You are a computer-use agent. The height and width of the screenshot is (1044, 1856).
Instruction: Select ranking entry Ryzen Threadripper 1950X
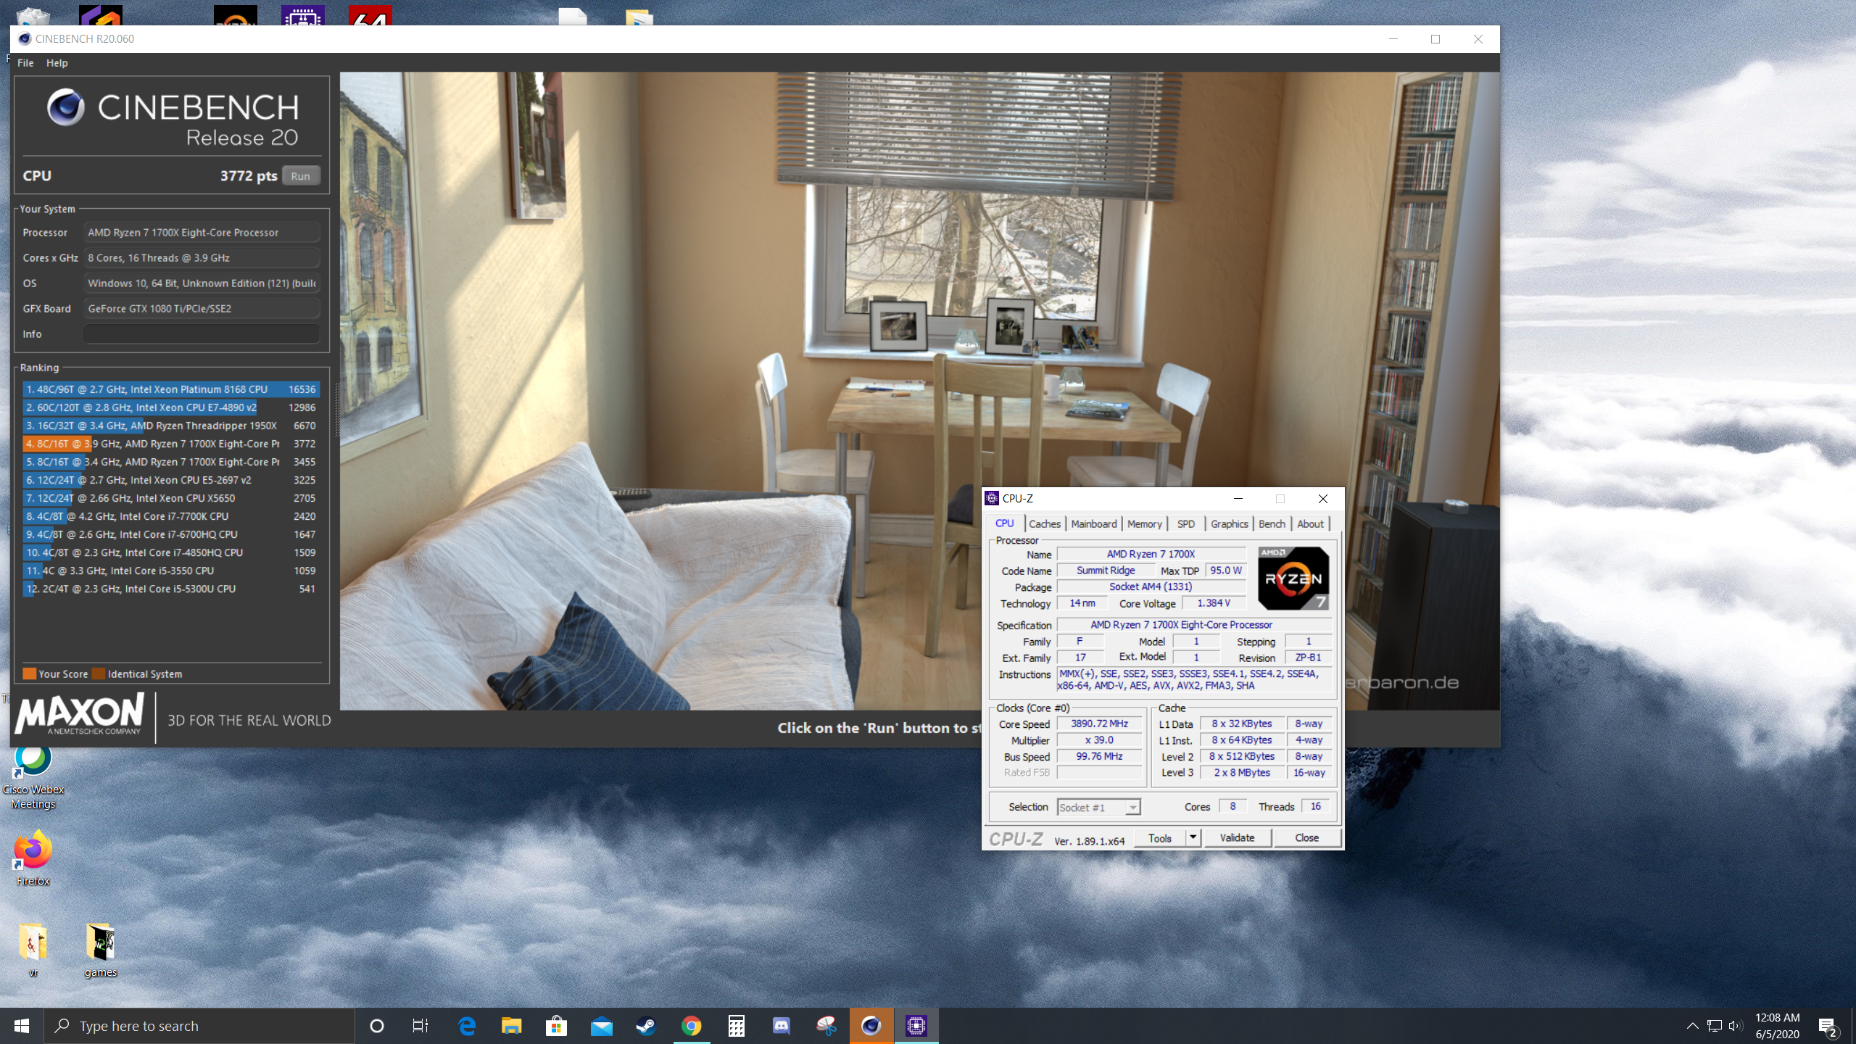[171, 426]
